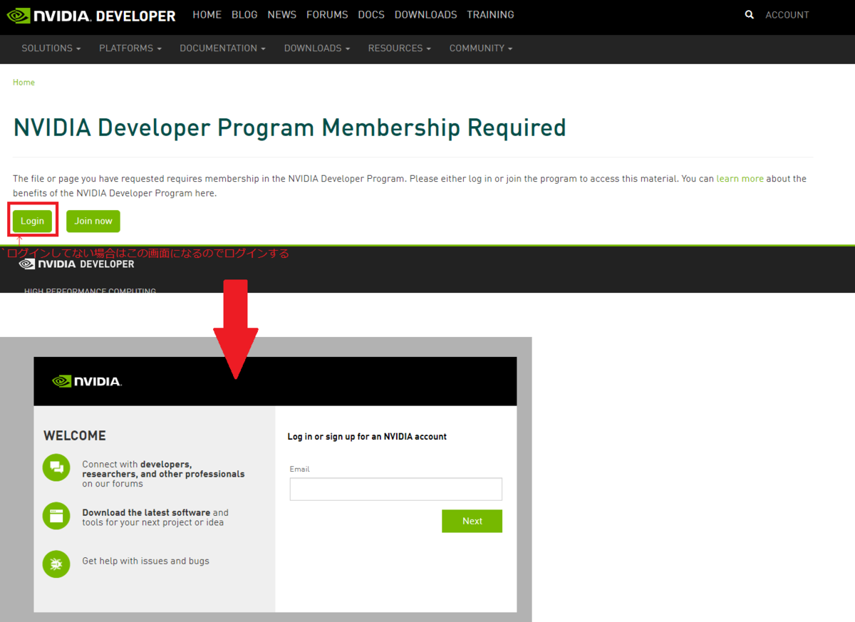Image resolution: width=855 pixels, height=622 pixels.
Task: Click the WELCOME heading in login dialog
Action: tap(75, 435)
